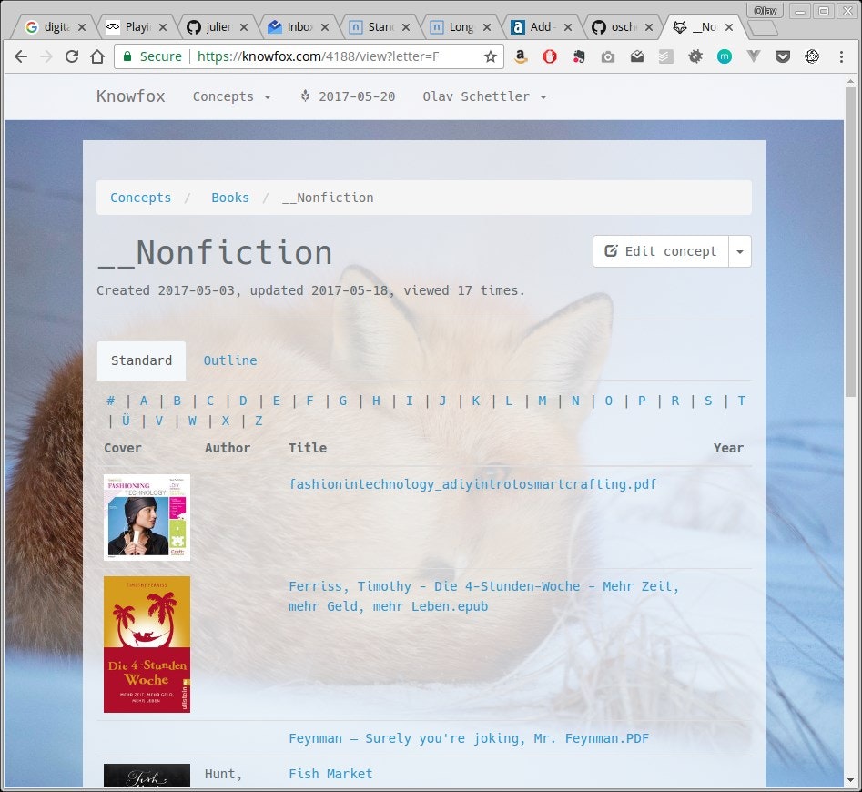Filter books by letter K
Screen dimensions: 862x792
coord(476,401)
